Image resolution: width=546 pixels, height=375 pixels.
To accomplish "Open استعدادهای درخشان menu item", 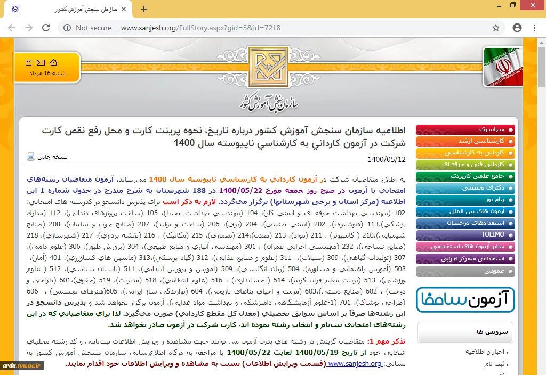I will pos(465,223).
